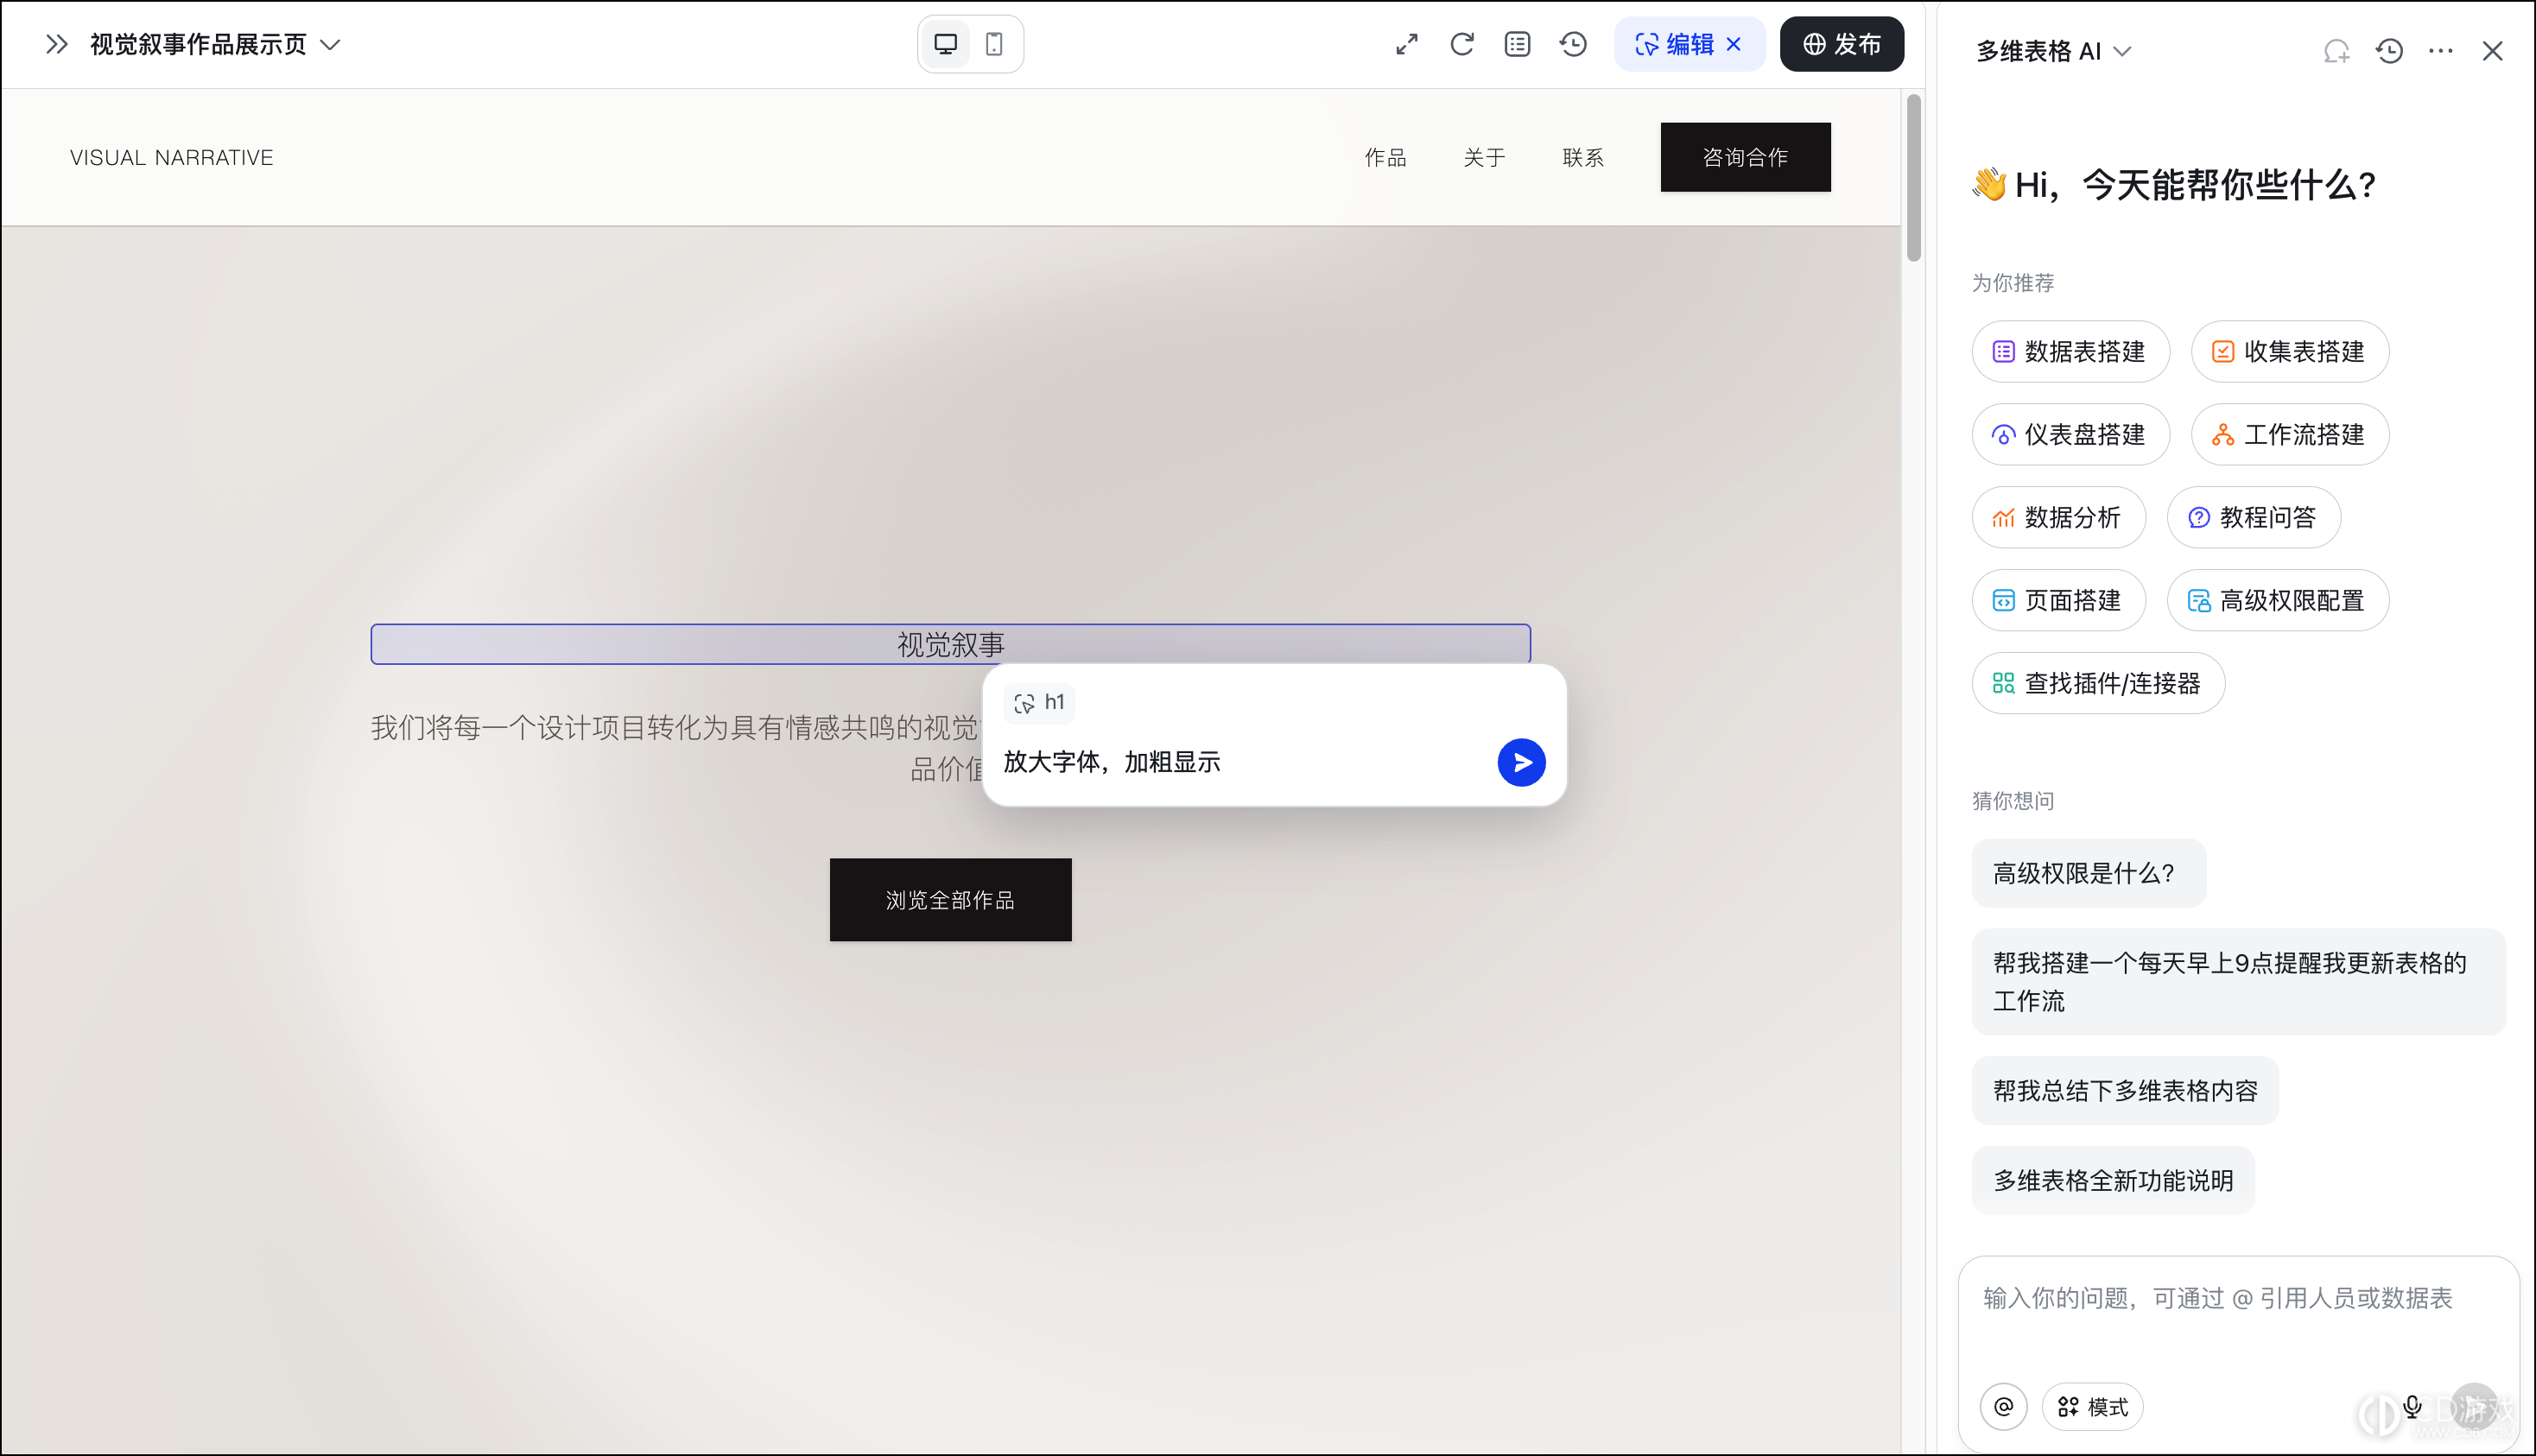
Task: Open AI chat history
Action: (x=2390, y=51)
